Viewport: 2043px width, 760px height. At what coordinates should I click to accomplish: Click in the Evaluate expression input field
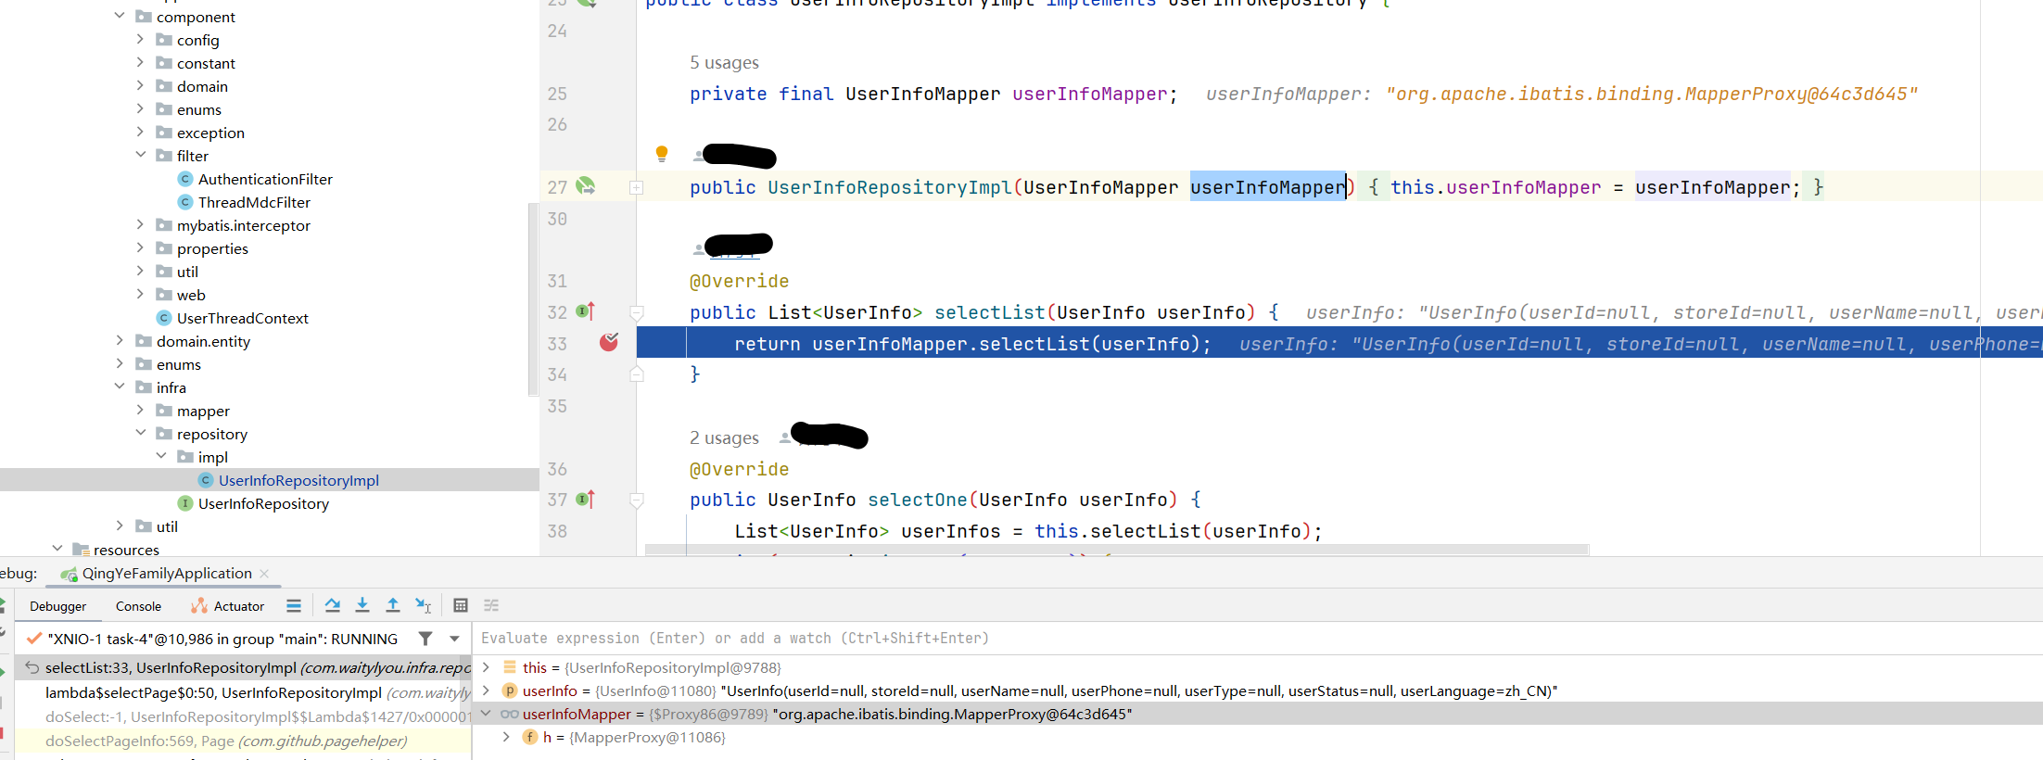coord(1256,639)
